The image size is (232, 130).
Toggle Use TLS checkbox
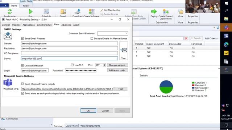72,65
